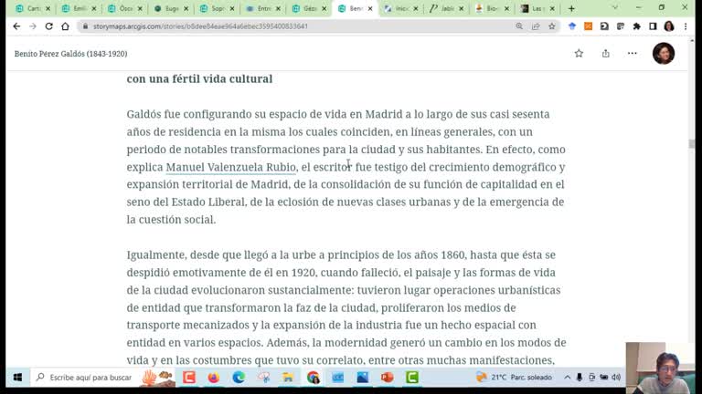
Task: Click the zoom magnifier in address bar
Action: (x=519, y=26)
